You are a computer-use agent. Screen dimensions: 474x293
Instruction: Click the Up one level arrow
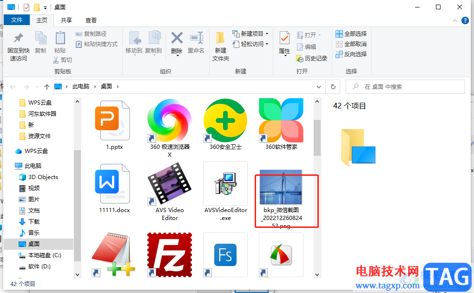point(47,87)
